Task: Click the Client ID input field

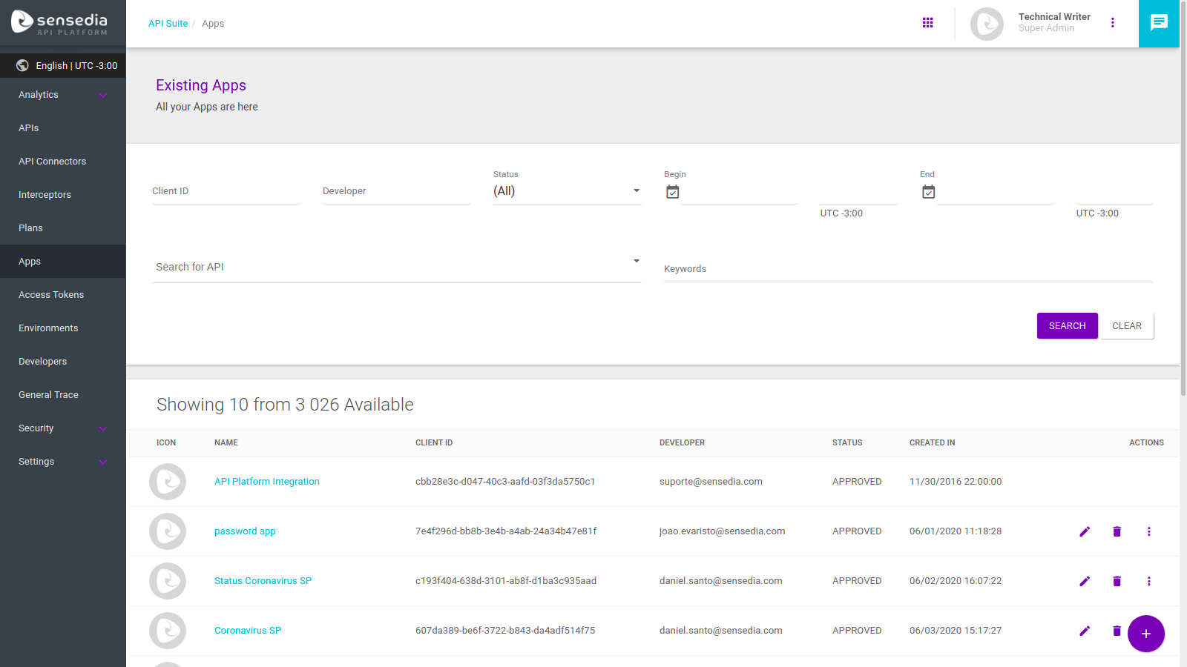Action: [x=226, y=191]
